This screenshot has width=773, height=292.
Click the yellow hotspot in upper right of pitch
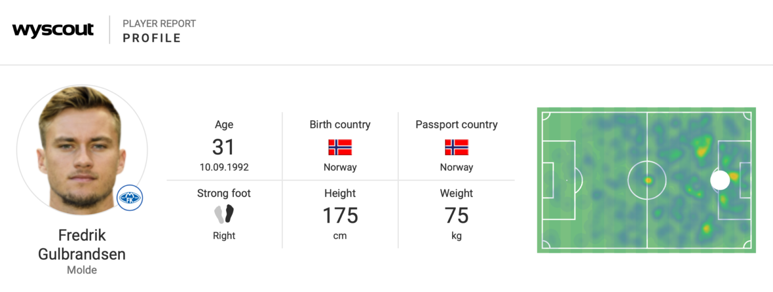coord(702,146)
